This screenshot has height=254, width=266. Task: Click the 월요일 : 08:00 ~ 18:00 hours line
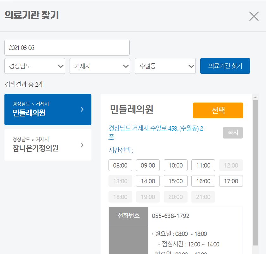click(x=181, y=234)
